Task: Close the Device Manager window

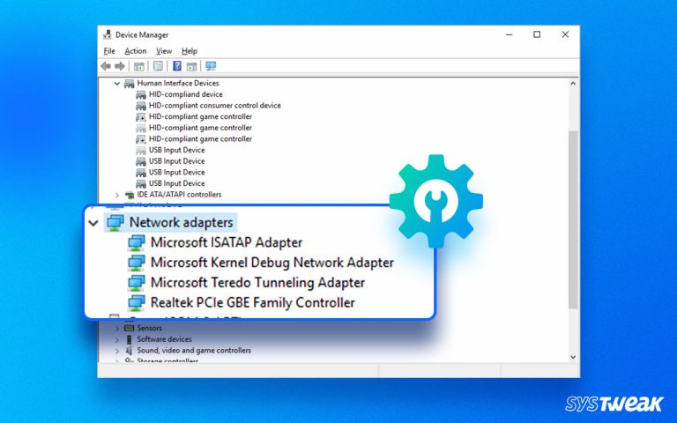Action: click(565, 34)
